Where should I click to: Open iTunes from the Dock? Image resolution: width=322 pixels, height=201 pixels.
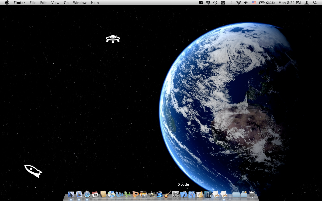point(111,194)
